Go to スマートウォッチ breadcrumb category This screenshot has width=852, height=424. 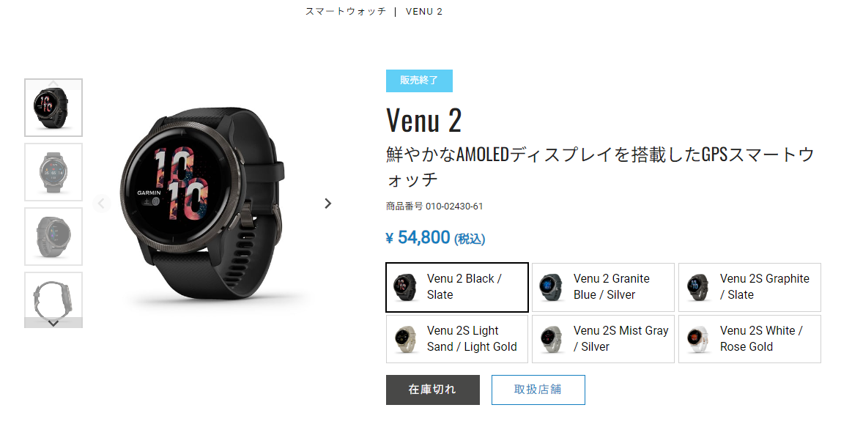click(x=346, y=12)
